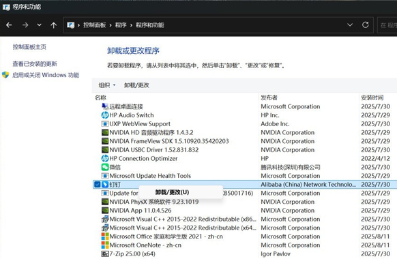
Task: Open the 组织 dropdown menu
Action: click(x=107, y=85)
